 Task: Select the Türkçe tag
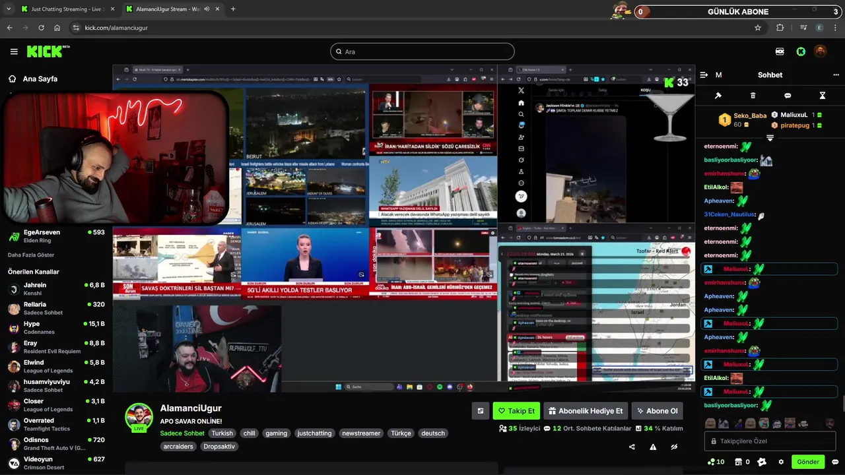pos(401,433)
